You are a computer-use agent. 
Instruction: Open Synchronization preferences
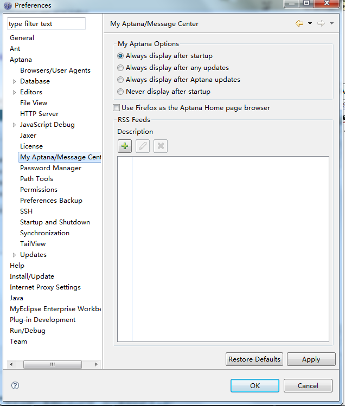point(44,233)
